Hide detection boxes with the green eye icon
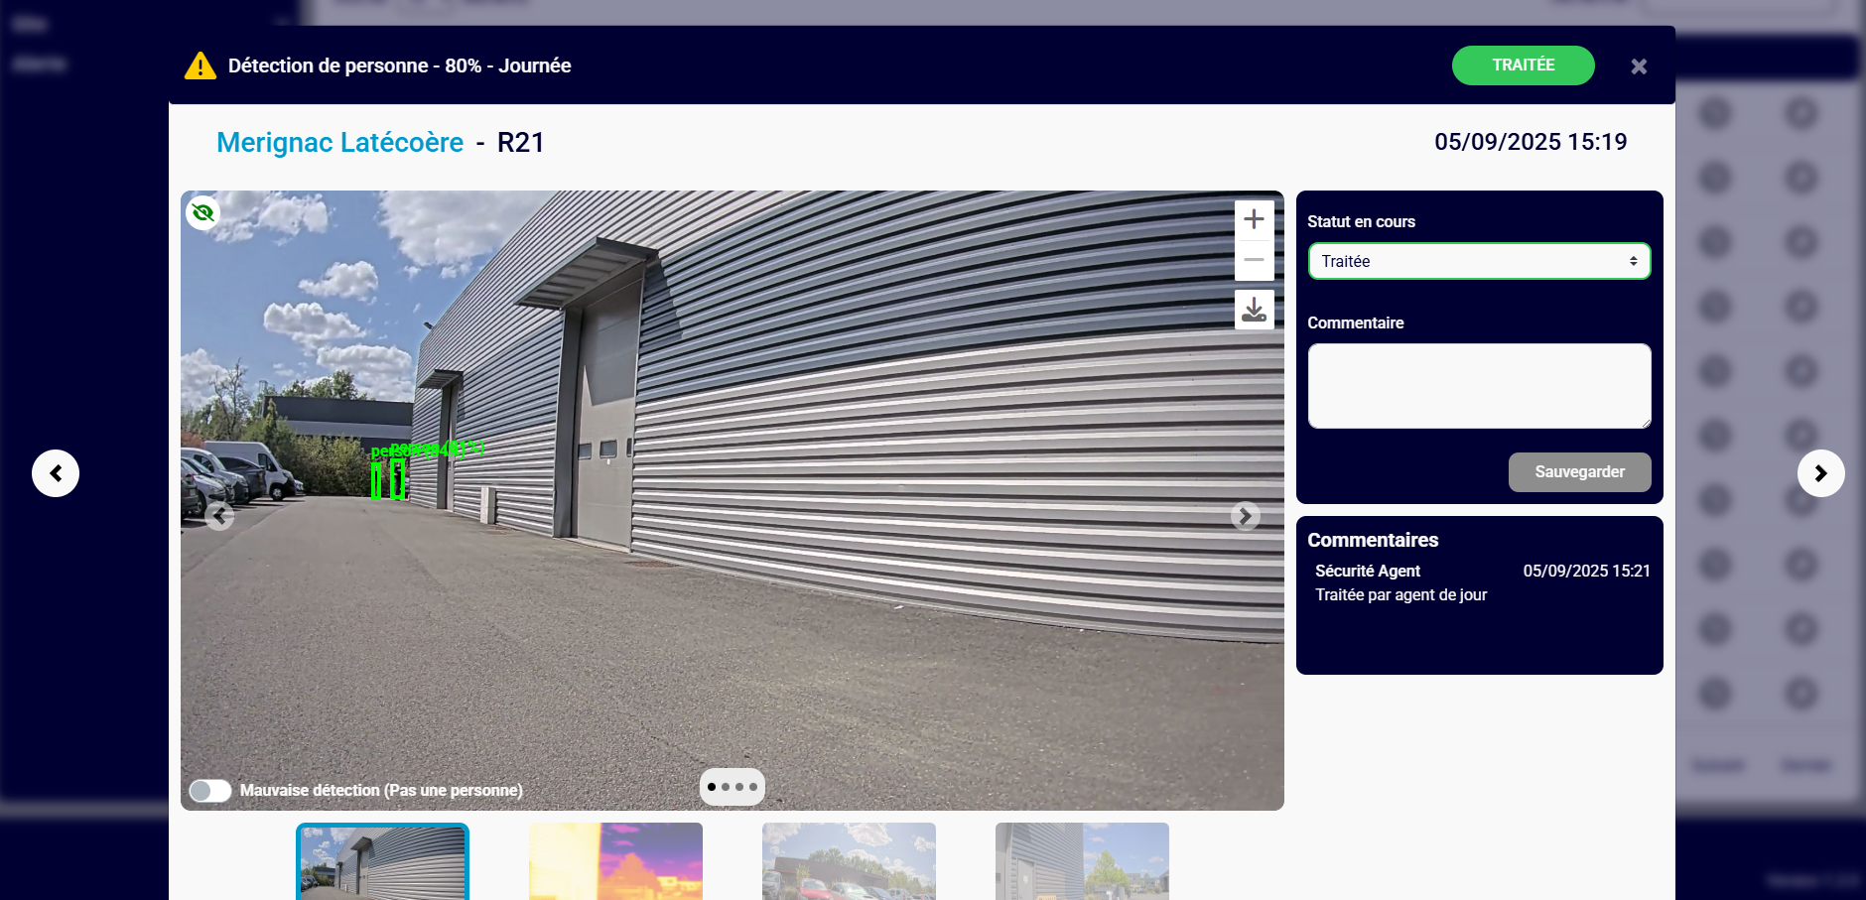The width and height of the screenshot is (1866, 900). pyautogui.click(x=203, y=212)
